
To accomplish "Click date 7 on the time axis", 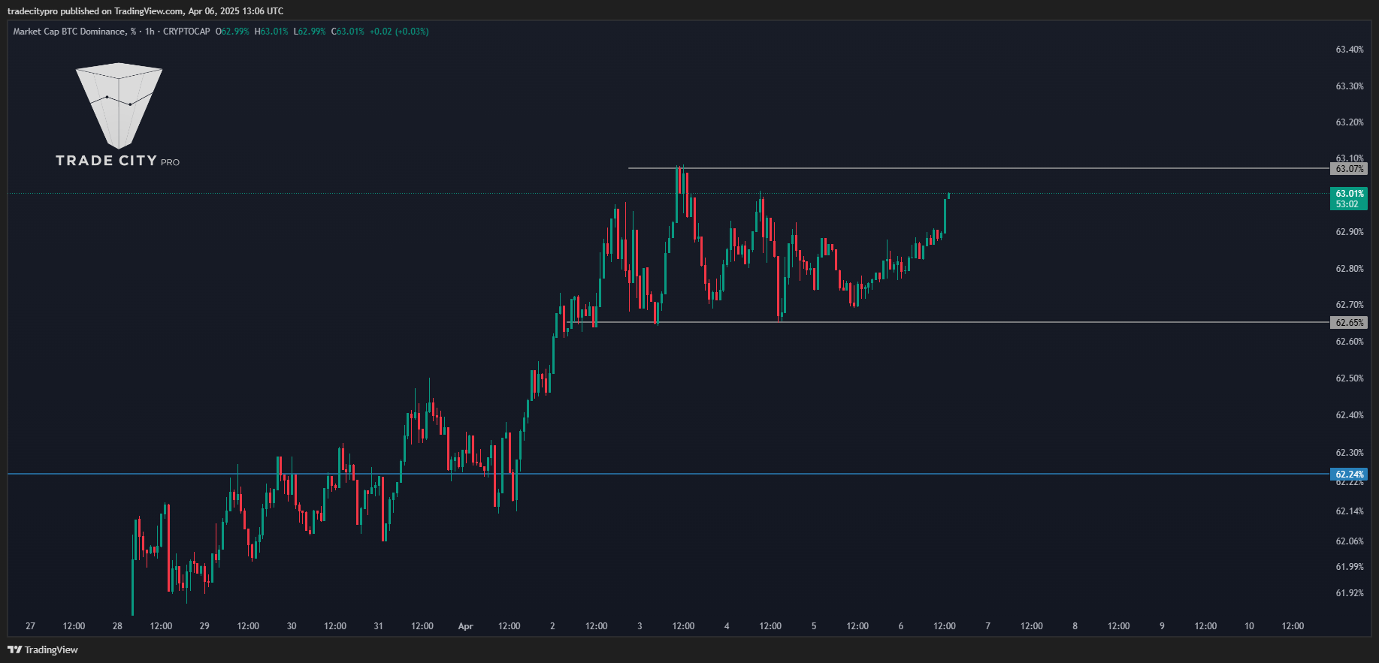I will click(987, 626).
